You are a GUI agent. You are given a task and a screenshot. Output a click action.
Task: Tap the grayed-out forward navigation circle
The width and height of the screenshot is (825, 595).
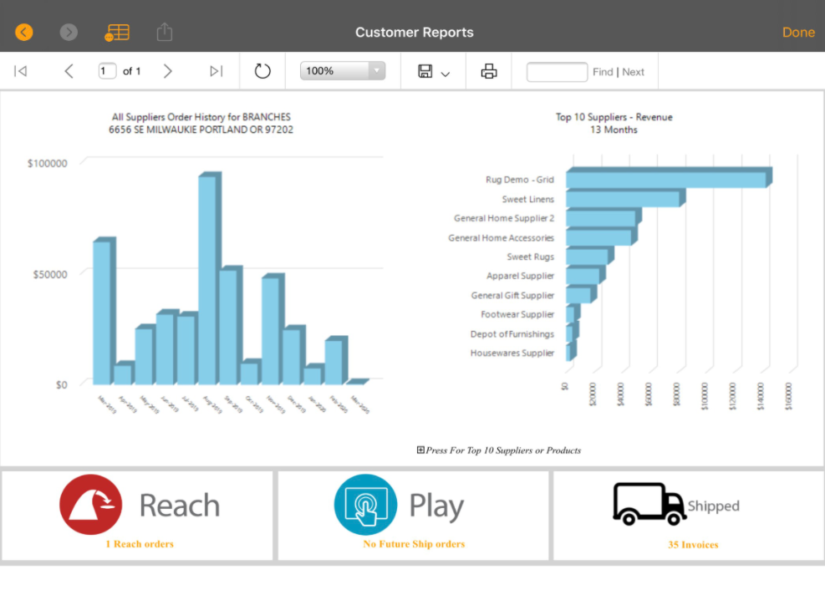pos(69,32)
